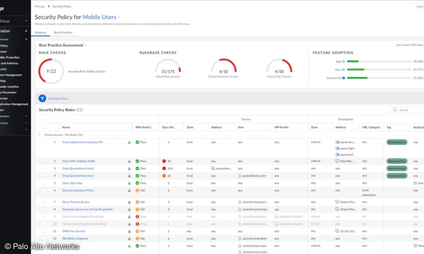Click the Content-ID adoption progress bar
The image size is (424, 254).
coord(378,78)
